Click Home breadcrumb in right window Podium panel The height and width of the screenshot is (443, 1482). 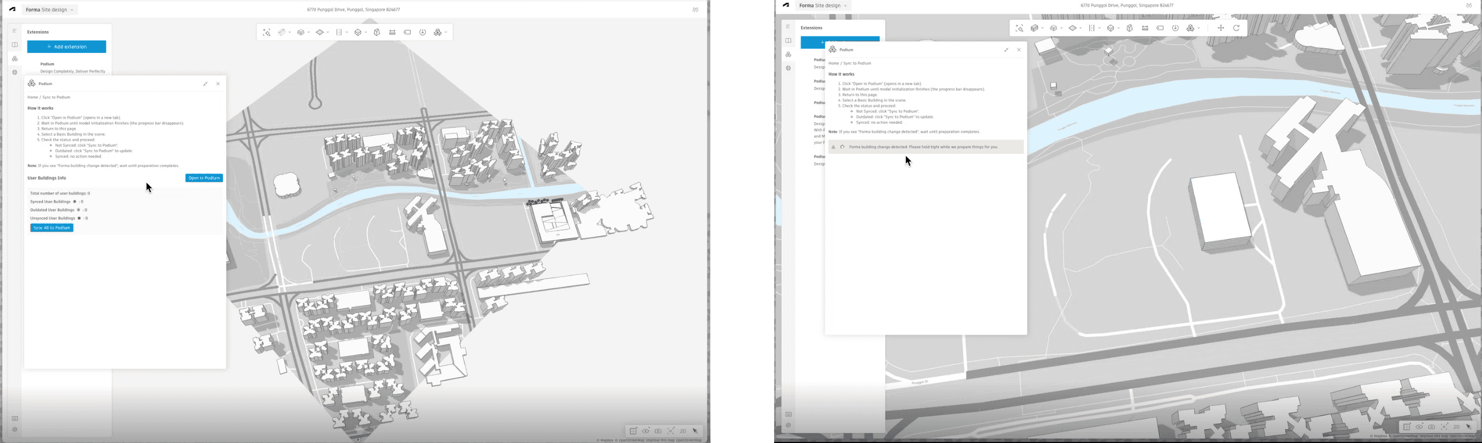tap(833, 63)
